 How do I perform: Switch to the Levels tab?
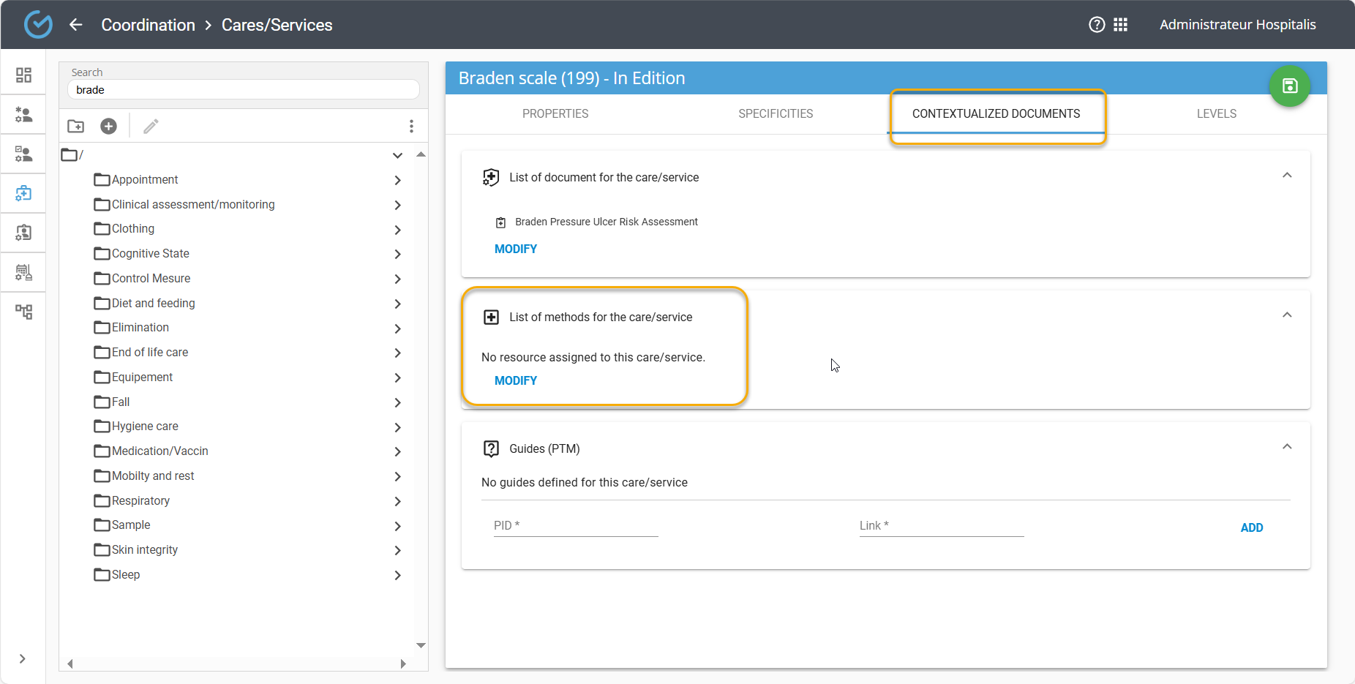click(1216, 114)
